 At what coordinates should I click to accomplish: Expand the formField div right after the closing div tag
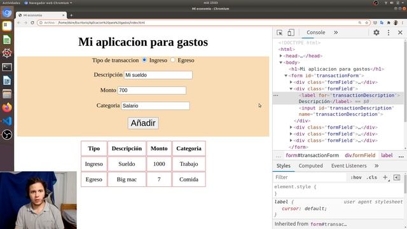pos(291,127)
